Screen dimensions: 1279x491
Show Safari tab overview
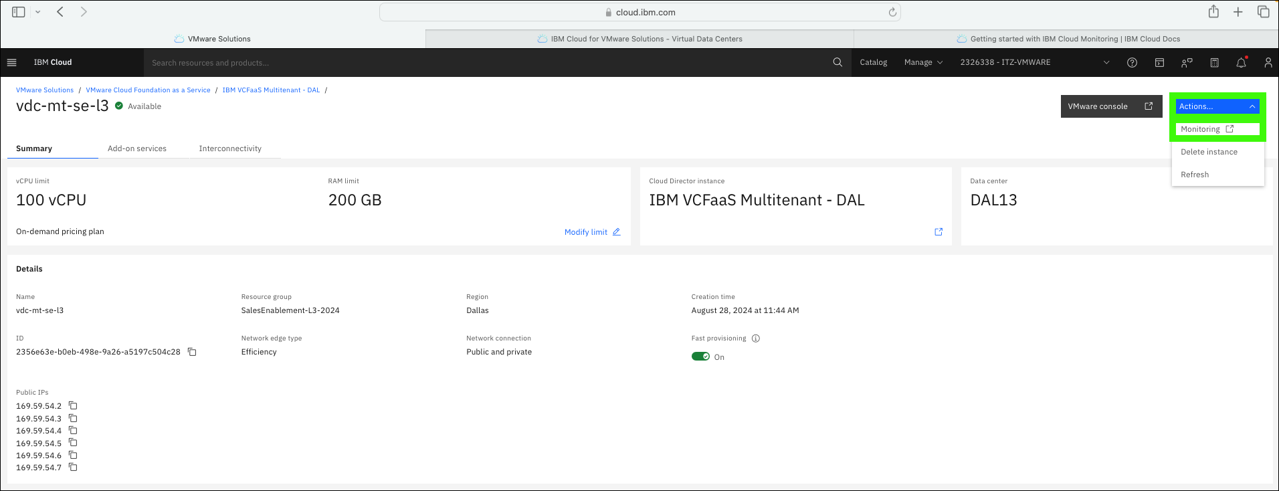(1264, 12)
